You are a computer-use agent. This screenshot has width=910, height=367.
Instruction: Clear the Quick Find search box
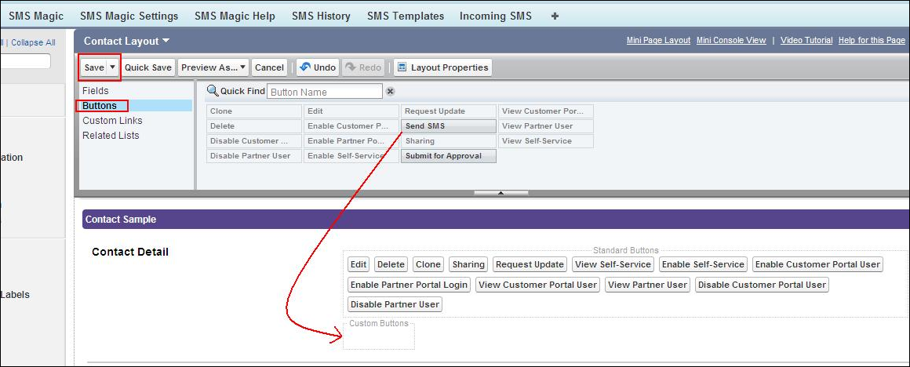pos(391,92)
